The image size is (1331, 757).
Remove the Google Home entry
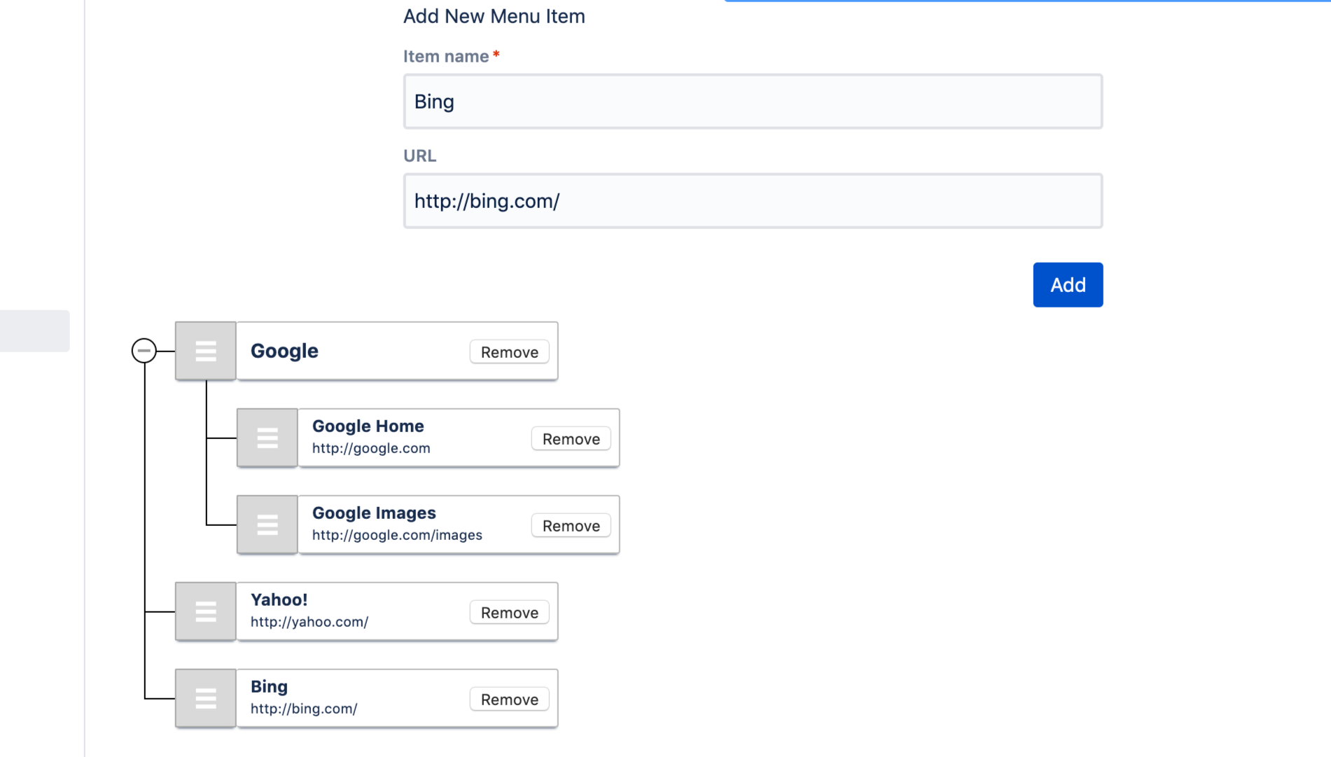[x=571, y=439]
